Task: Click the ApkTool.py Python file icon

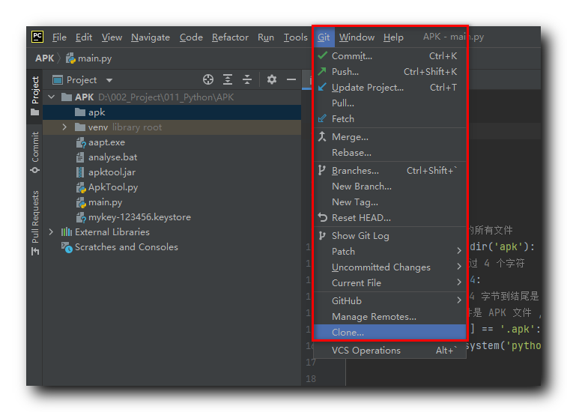Action: click(81, 187)
